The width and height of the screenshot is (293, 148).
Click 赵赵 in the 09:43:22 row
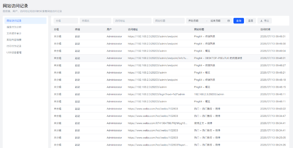78,109
